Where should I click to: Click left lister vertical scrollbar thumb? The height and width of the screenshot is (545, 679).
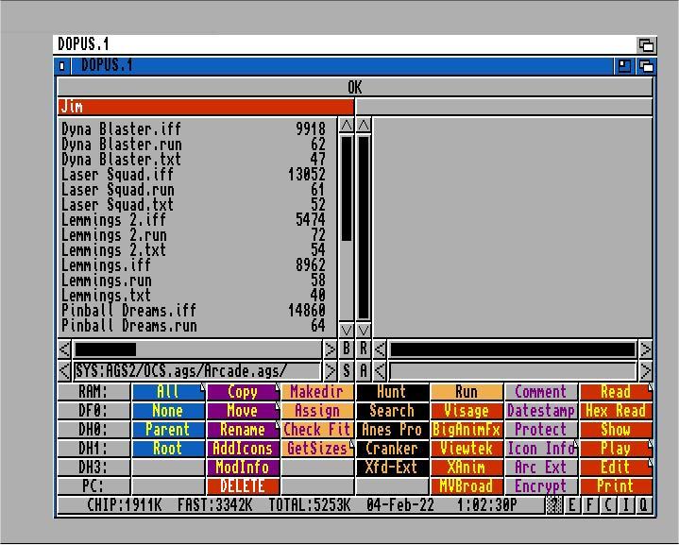[347, 189]
